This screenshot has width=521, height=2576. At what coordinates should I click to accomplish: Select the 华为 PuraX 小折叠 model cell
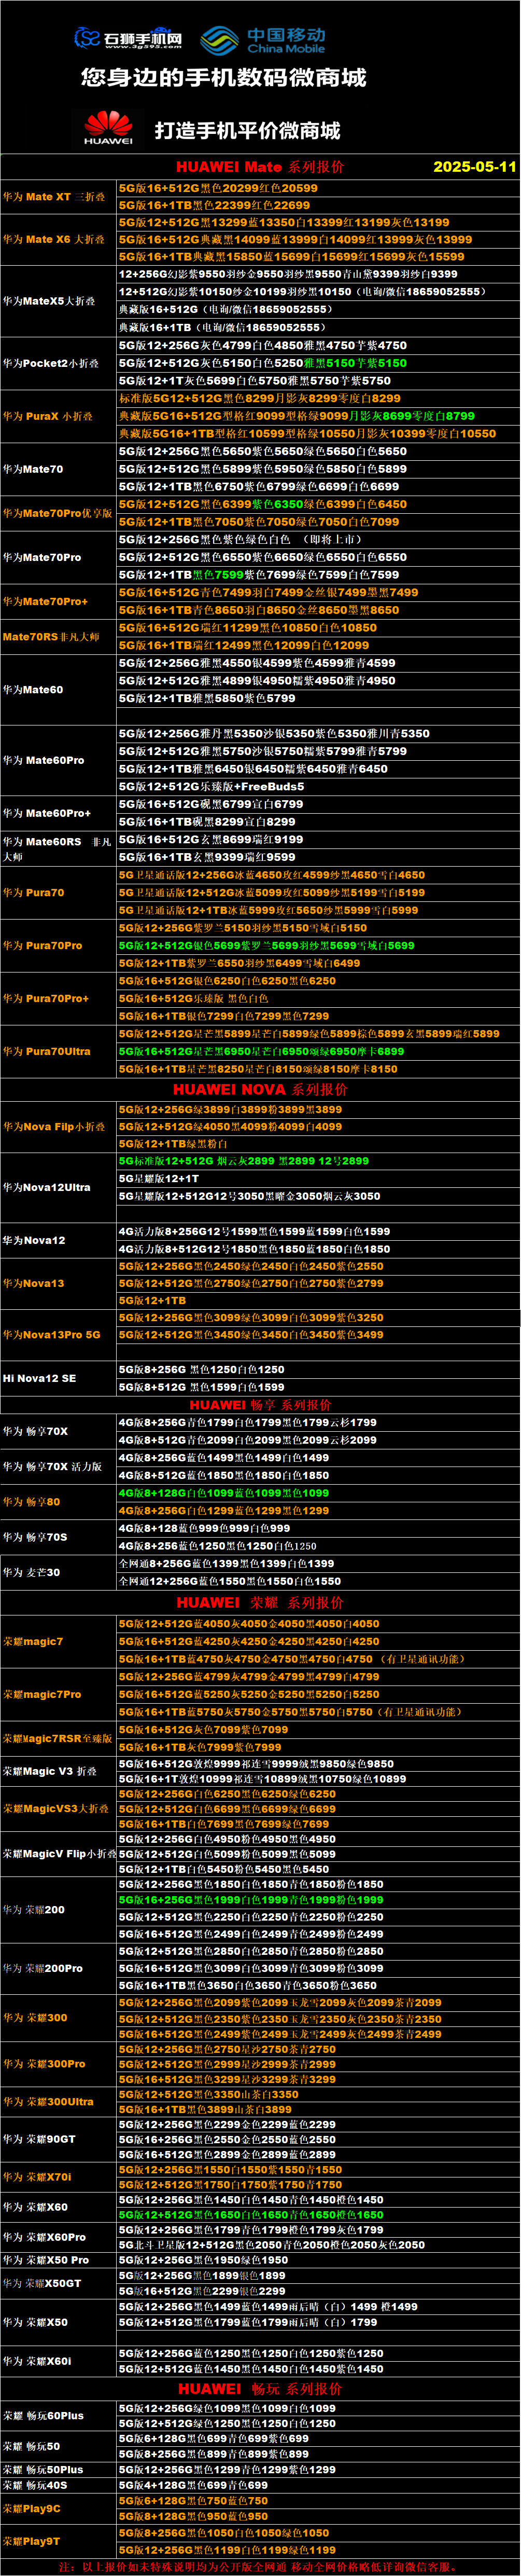[58, 416]
